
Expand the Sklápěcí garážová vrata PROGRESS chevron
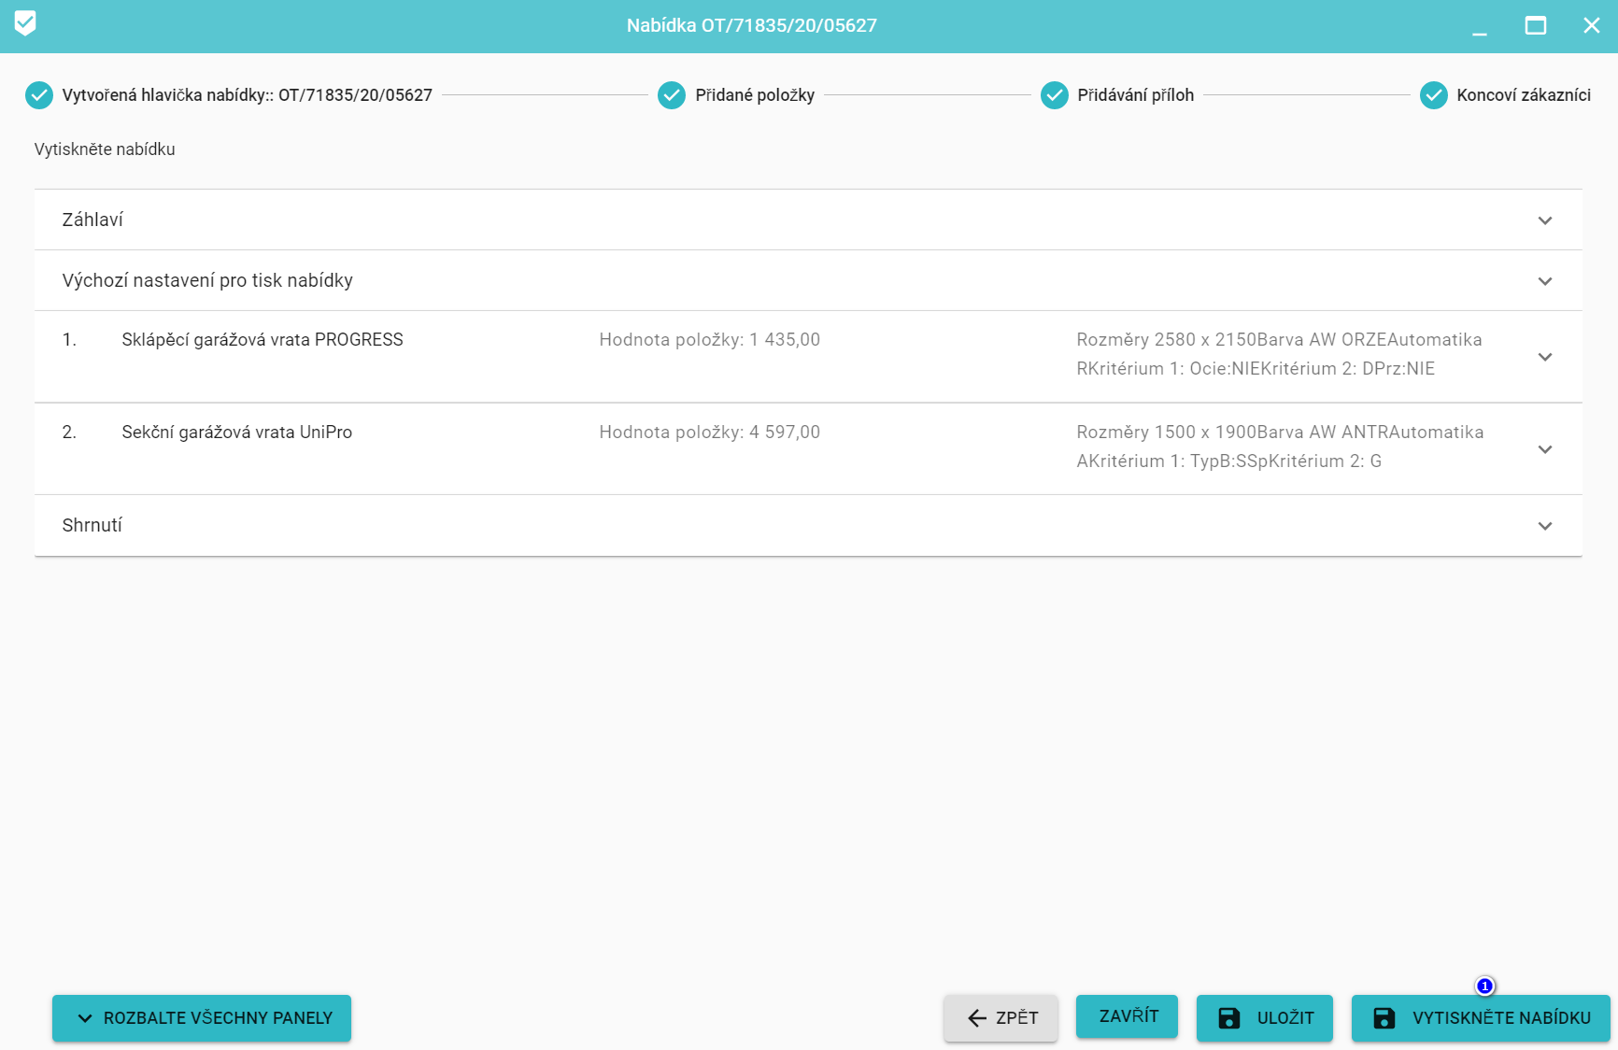coord(1545,357)
